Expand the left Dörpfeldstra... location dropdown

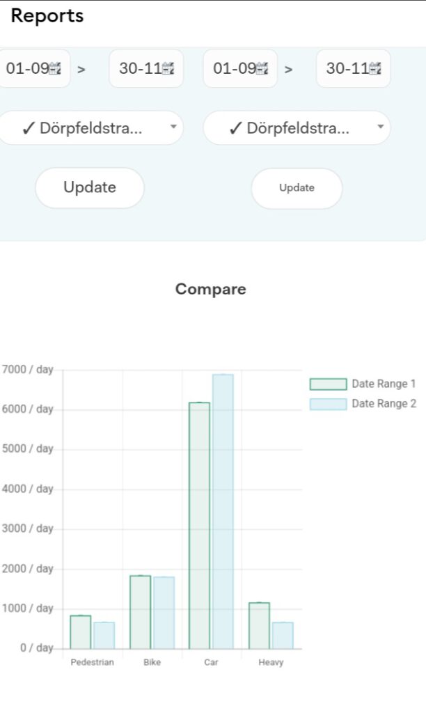(x=90, y=128)
